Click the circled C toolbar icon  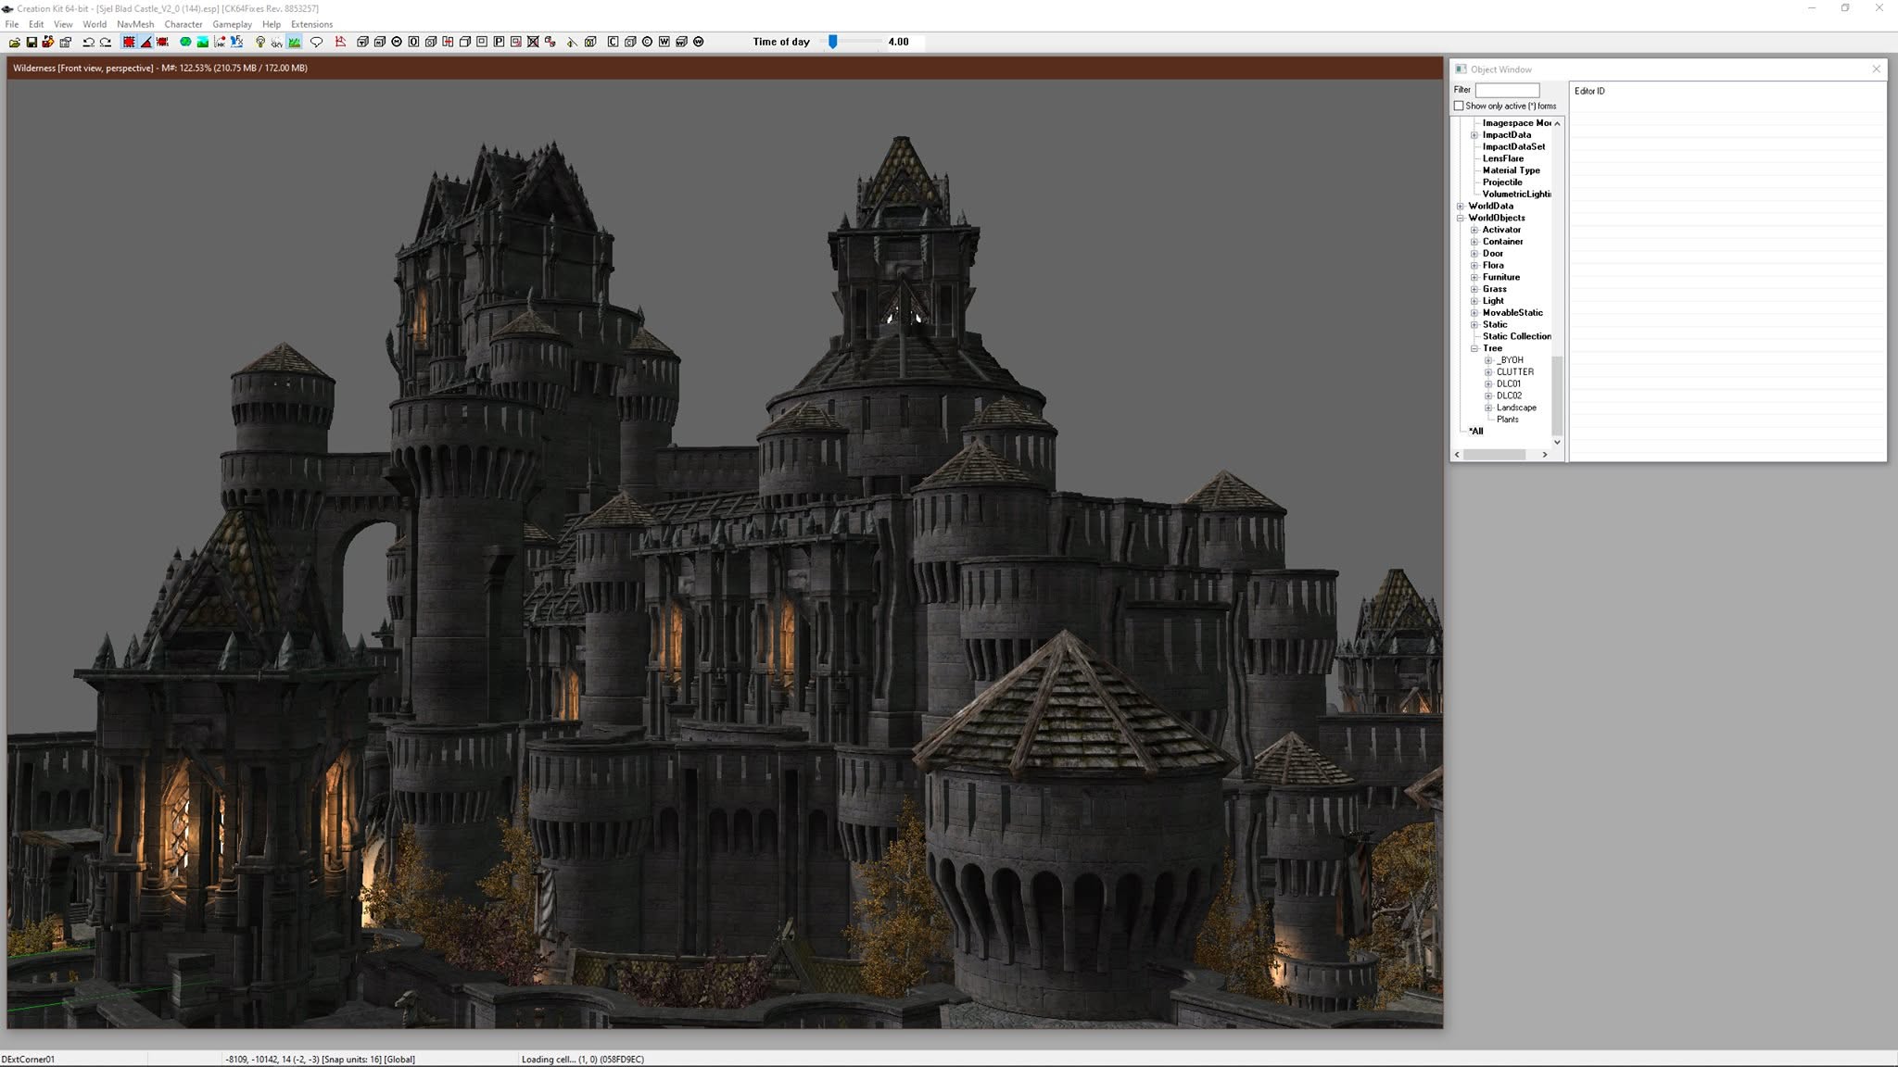coord(647,42)
